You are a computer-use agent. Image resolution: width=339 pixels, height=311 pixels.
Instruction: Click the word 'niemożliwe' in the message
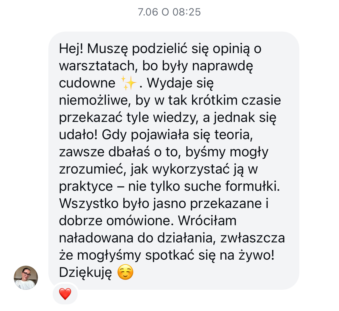pyautogui.click(x=95, y=100)
